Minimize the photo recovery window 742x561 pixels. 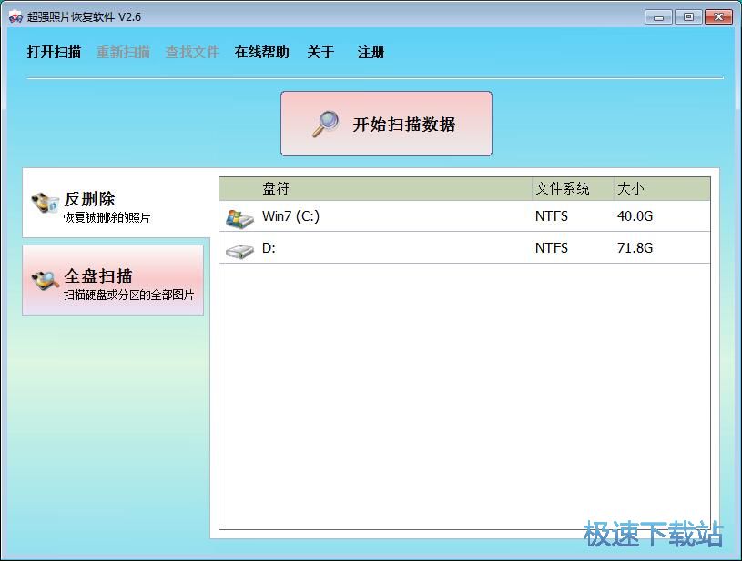[x=658, y=17]
